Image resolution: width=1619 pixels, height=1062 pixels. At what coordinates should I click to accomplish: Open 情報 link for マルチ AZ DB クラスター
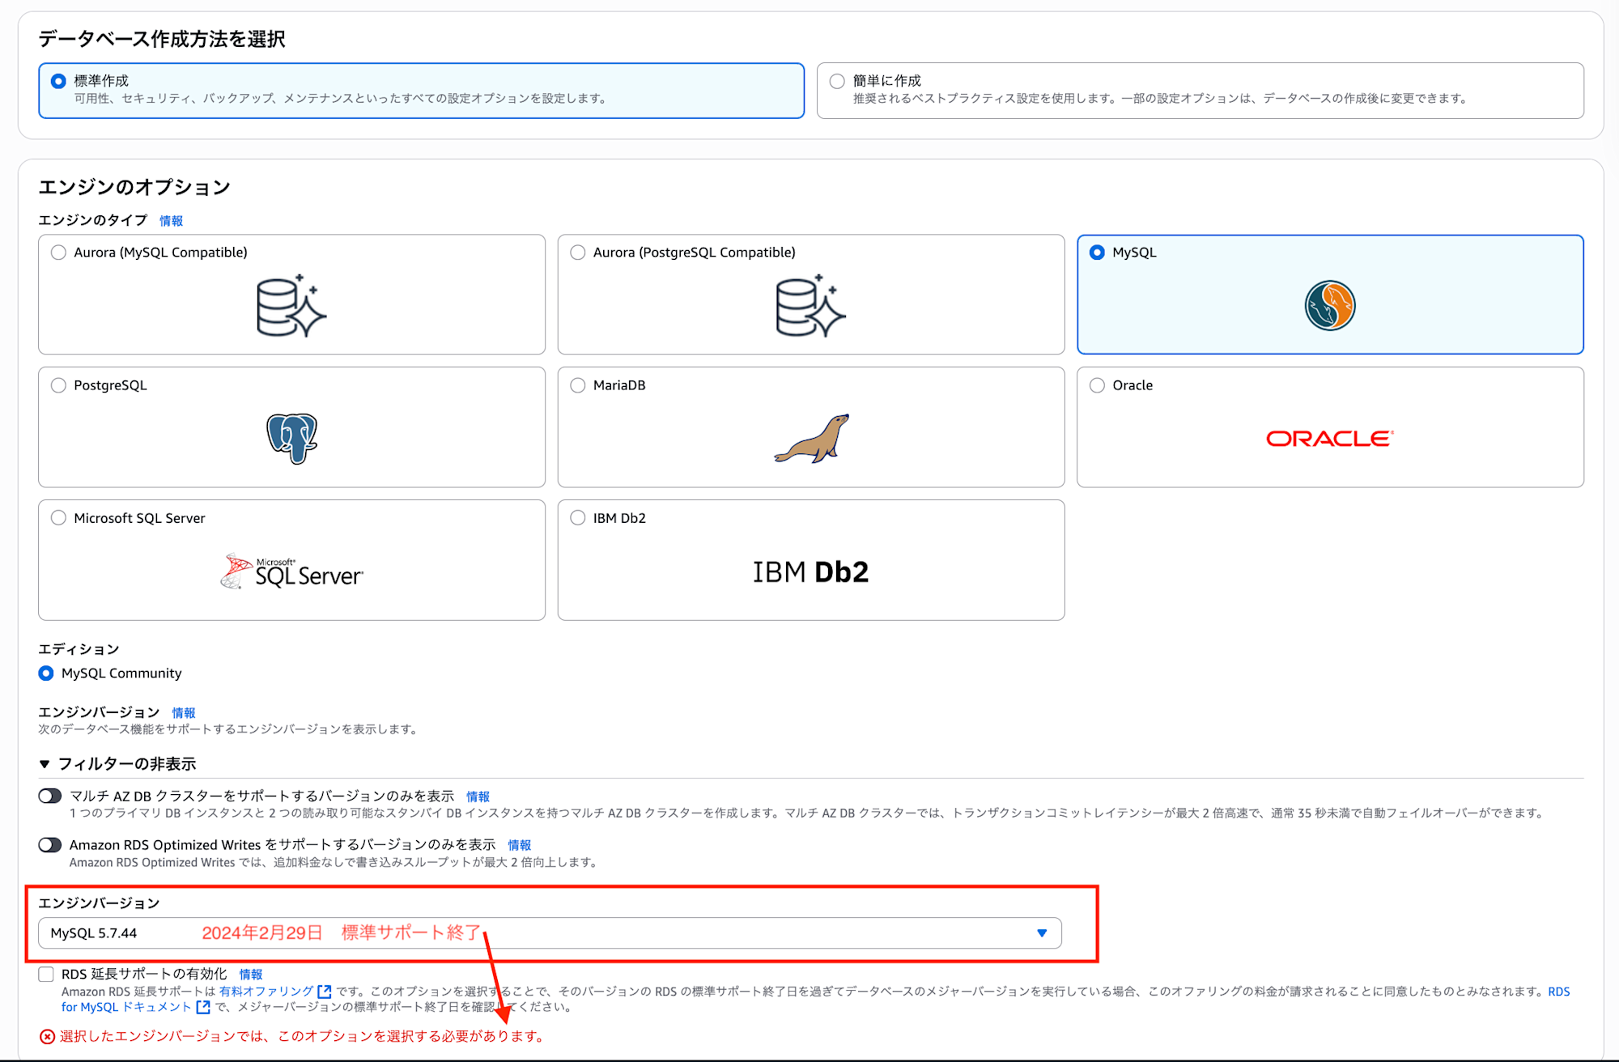pos(478,797)
